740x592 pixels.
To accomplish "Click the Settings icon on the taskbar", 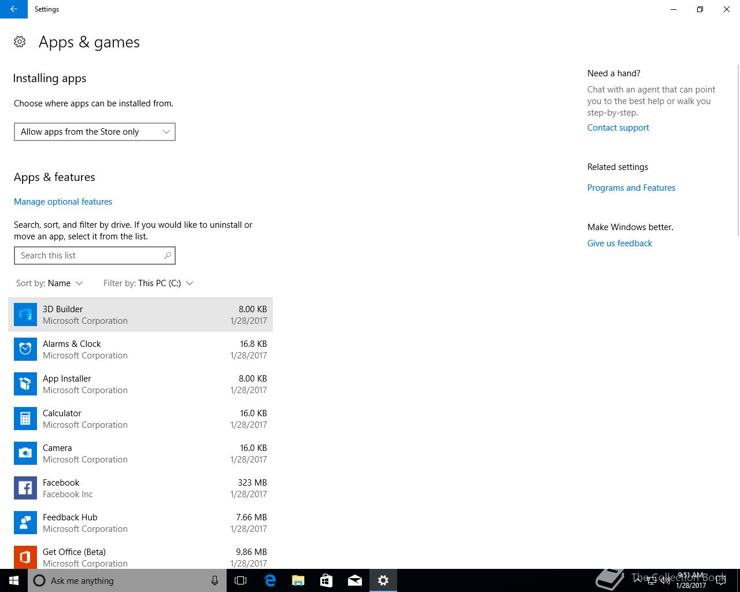I will pos(383,580).
